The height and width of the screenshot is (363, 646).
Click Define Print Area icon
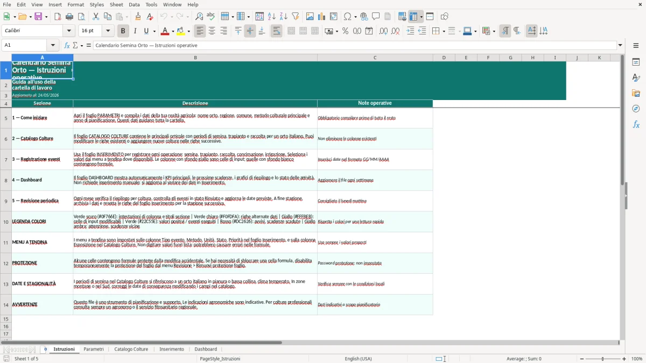(402, 17)
